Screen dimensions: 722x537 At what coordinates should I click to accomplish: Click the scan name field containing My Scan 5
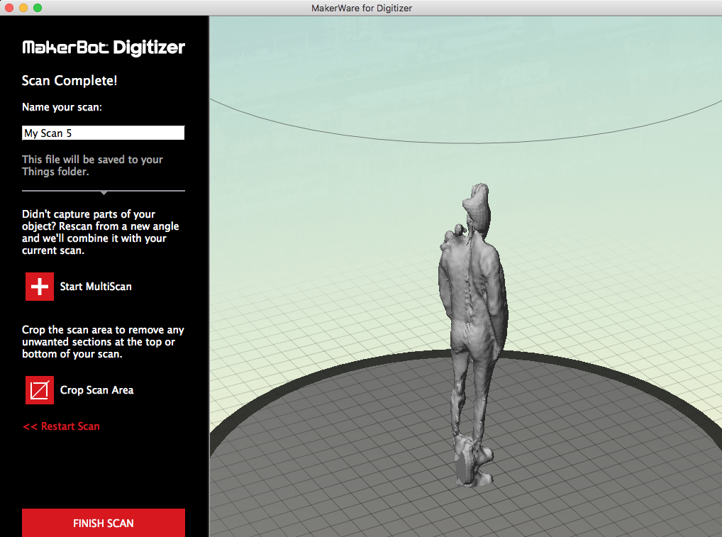103,133
